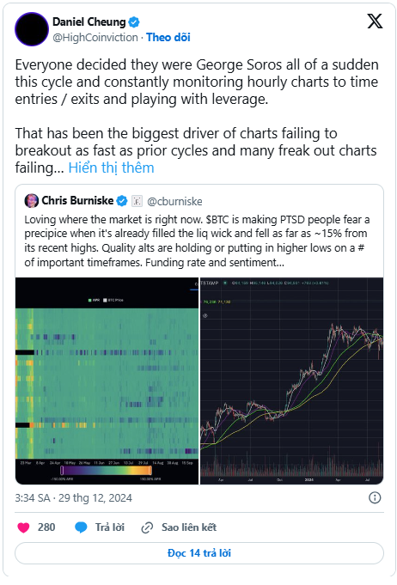Click the heatmap APR color scale bar
Image resolution: width=397 pixels, height=585 pixels.
point(106,470)
